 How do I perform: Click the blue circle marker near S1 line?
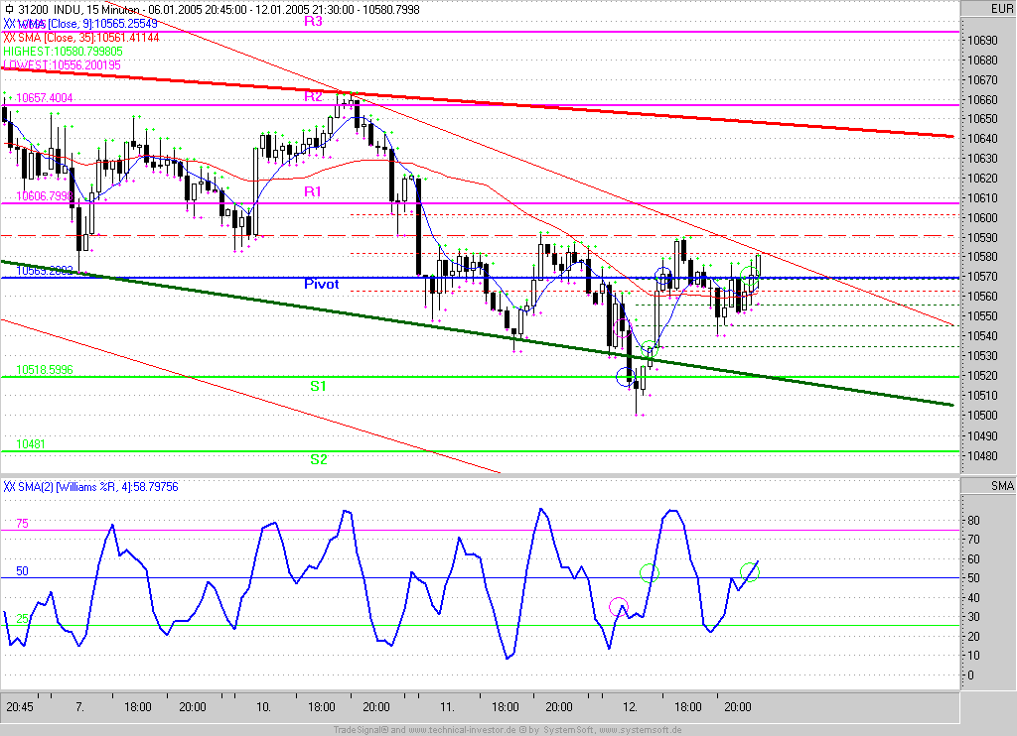click(625, 376)
